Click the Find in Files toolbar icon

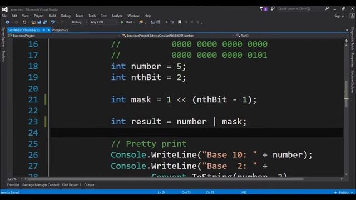[x=141, y=22]
